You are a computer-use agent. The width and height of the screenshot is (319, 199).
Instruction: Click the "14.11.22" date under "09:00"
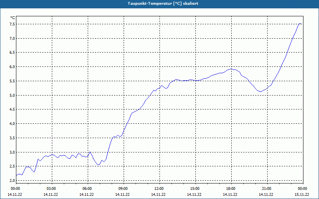click(x=122, y=195)
